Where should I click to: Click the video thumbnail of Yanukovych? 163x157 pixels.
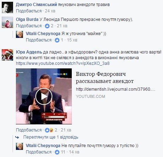(44, 96)
